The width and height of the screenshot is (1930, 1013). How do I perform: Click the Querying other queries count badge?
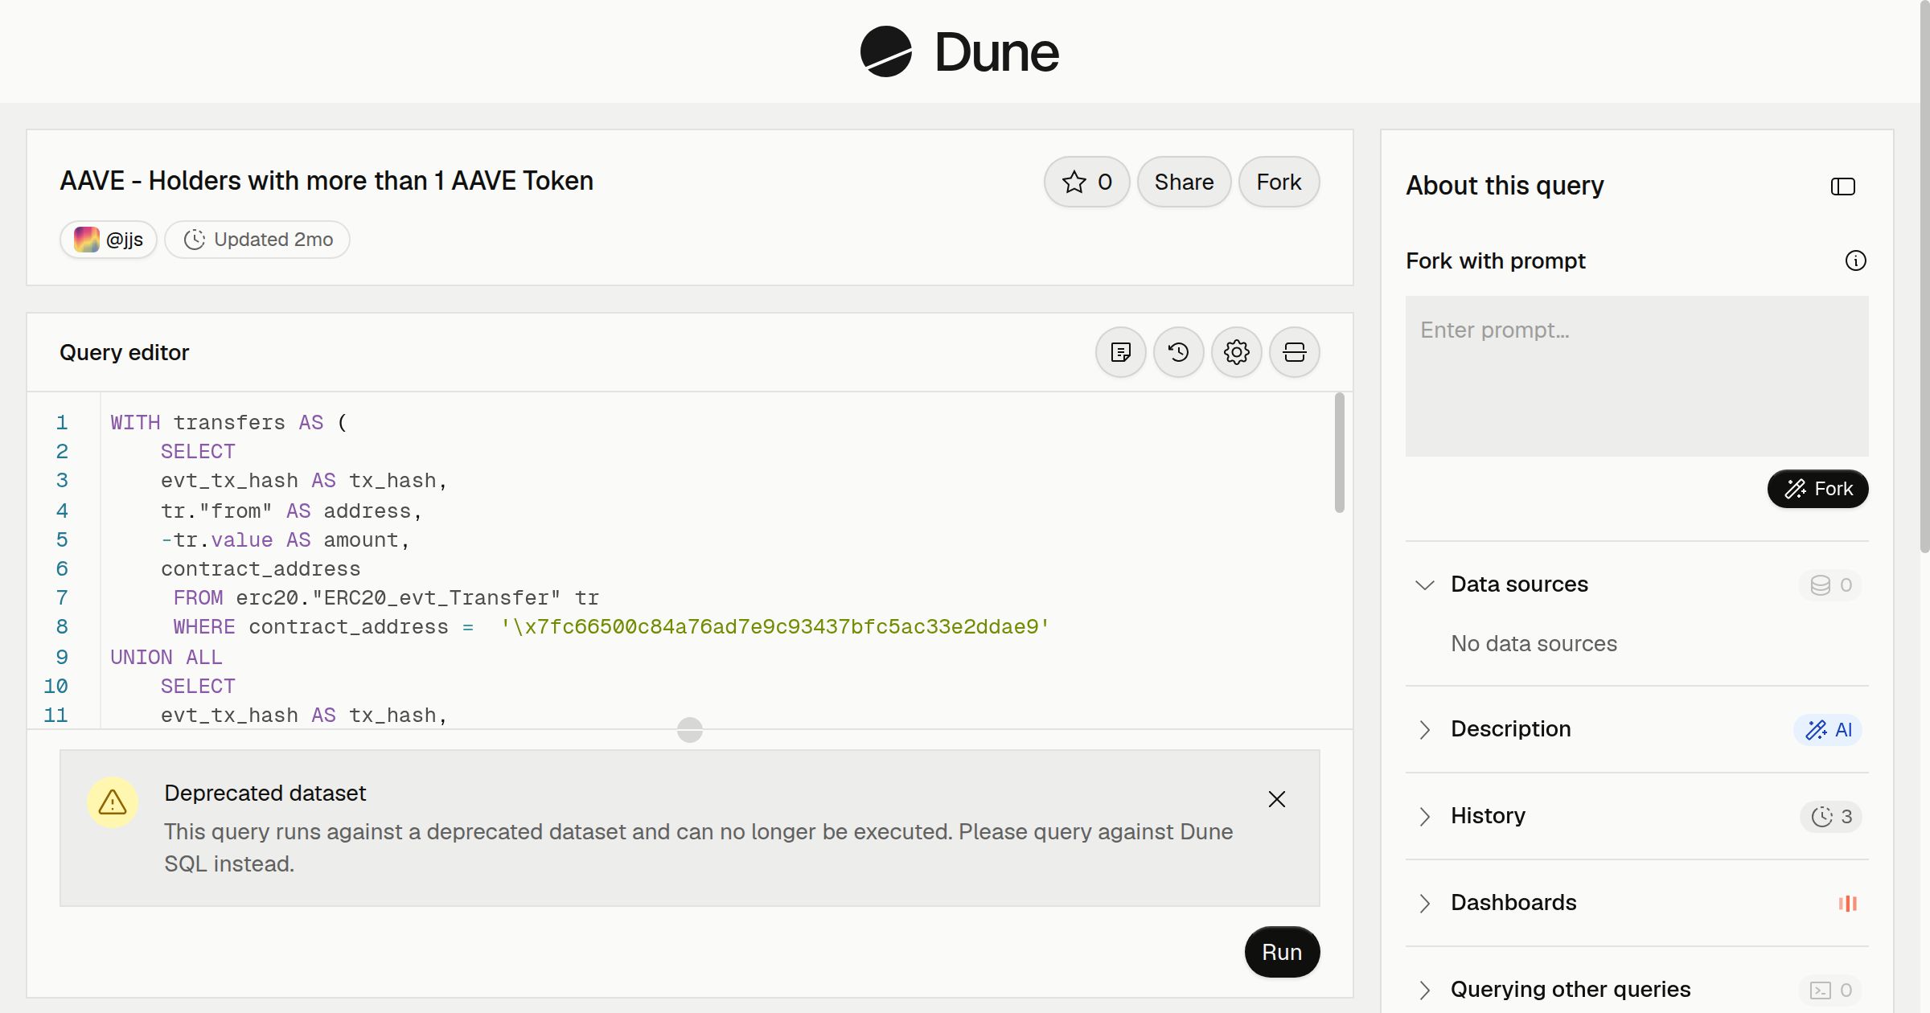click(x=1830, y=990)
